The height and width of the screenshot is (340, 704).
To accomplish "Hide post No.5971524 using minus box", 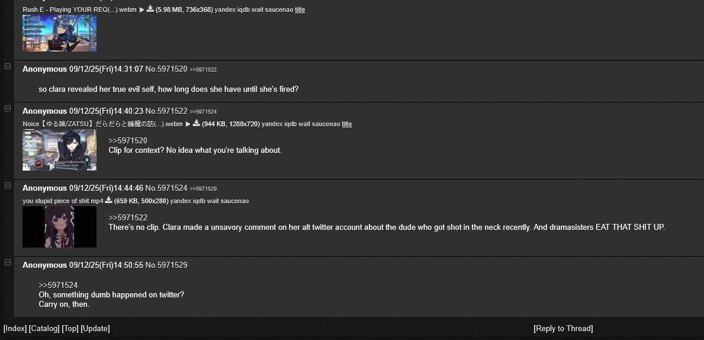I will (x=8, y=185).
